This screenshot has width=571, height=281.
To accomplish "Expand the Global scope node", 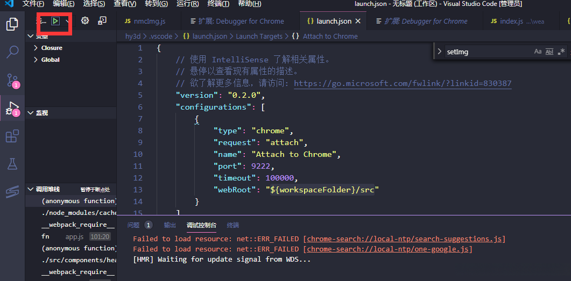I will (36, 60).
